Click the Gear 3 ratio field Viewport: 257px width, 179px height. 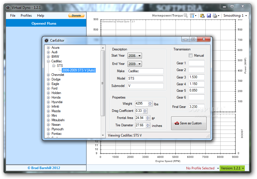click(197, 77)
